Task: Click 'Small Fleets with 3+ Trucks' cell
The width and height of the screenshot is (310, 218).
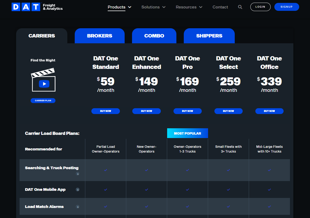Action: [228, 149]
